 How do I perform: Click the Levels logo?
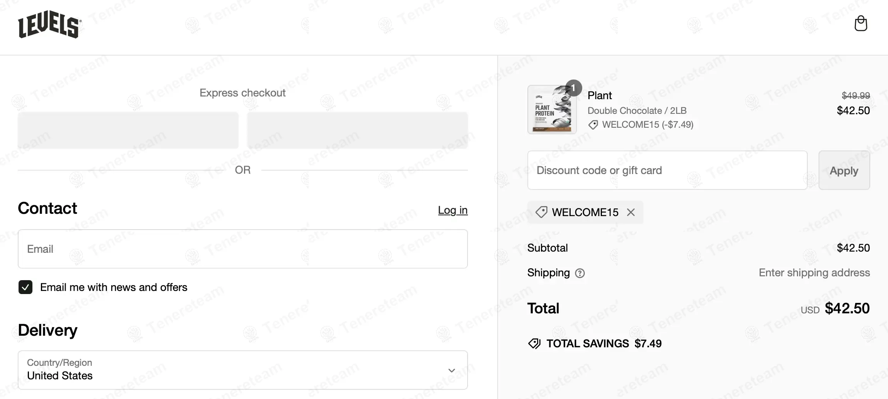pyautogui.click(x=50, y=24)
